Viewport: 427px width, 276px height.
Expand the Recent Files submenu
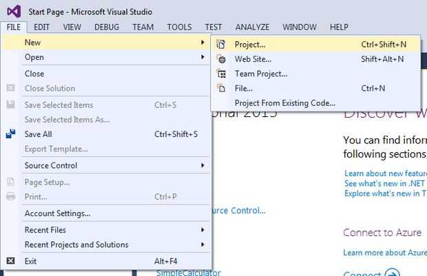click(202, 230)
